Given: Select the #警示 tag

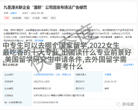Looking at the screenshot, I should [27, 18].
